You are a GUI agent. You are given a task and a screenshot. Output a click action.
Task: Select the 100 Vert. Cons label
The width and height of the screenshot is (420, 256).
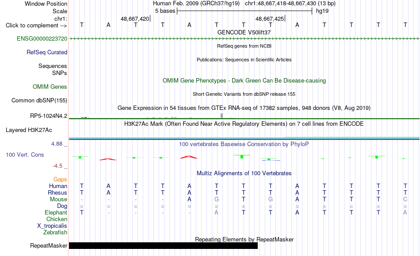click(x=25, y=154)
